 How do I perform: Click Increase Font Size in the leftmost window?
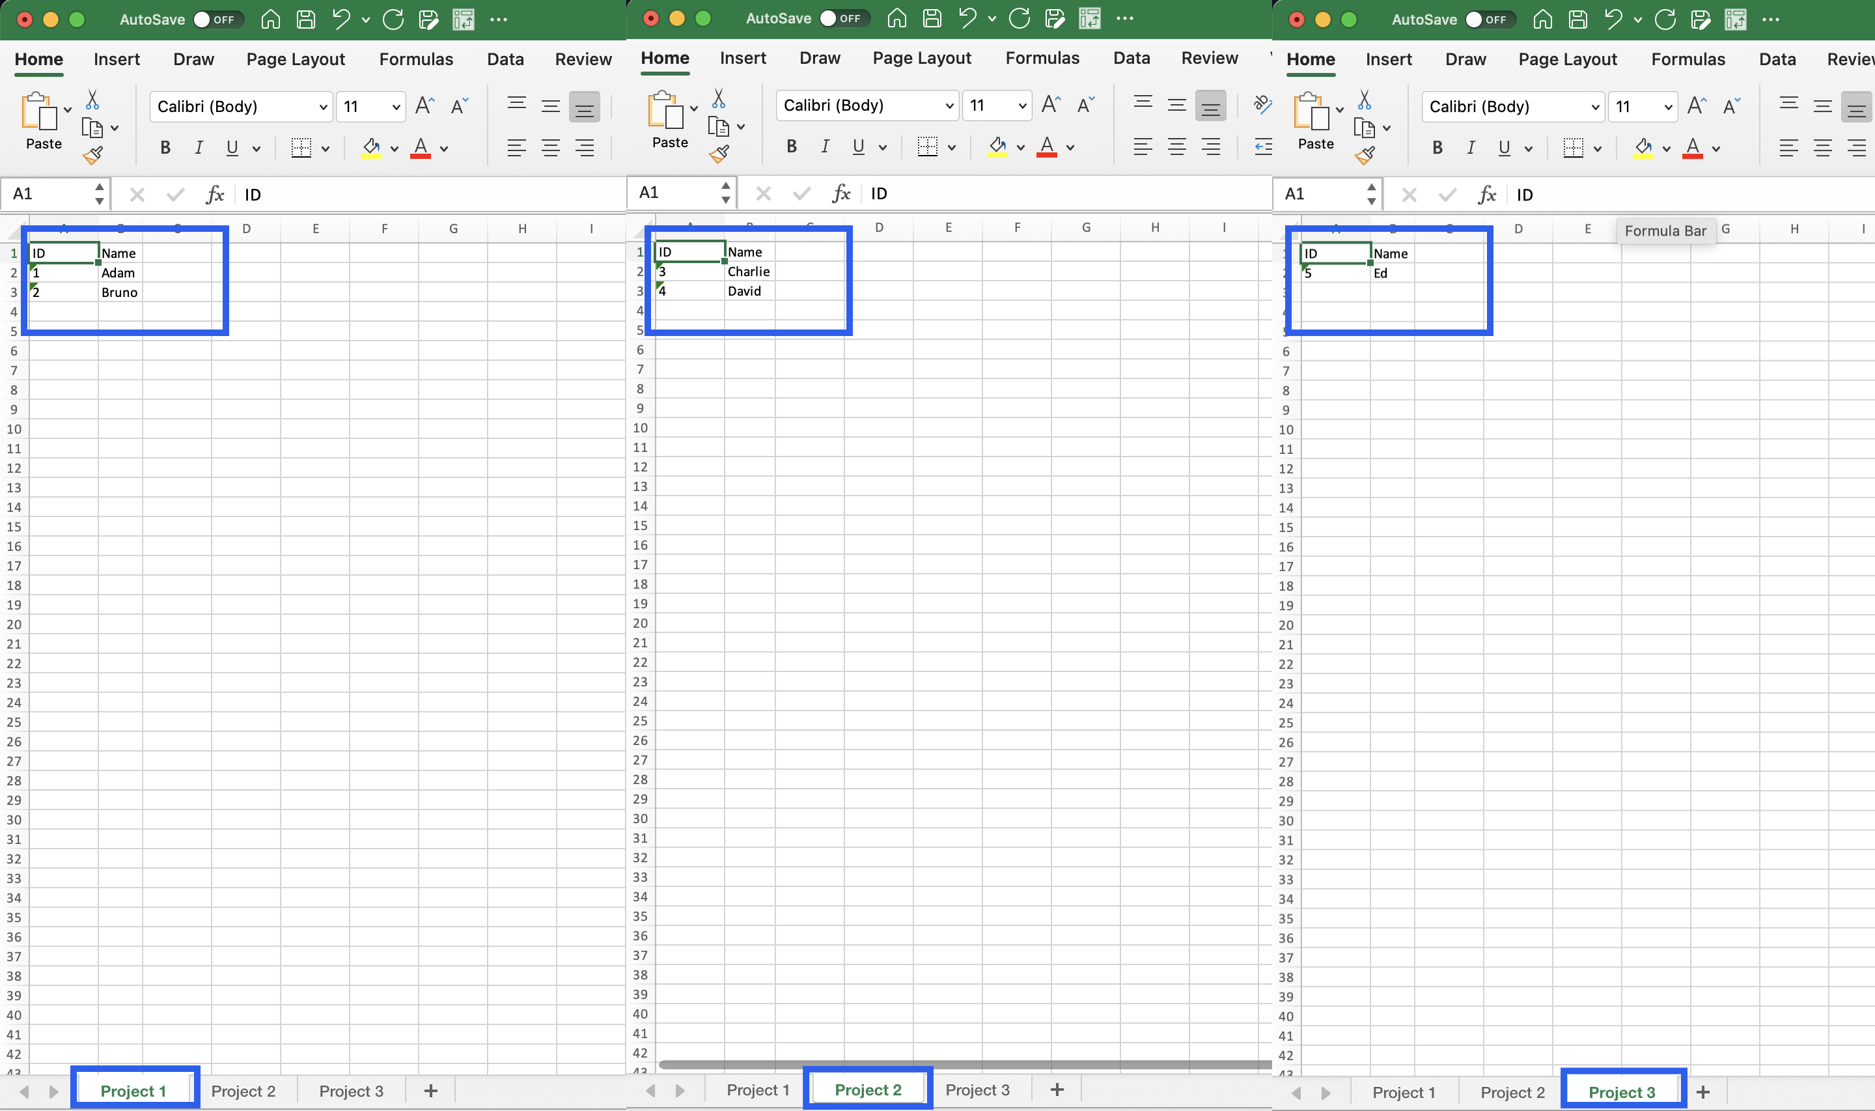coord(424,106)
